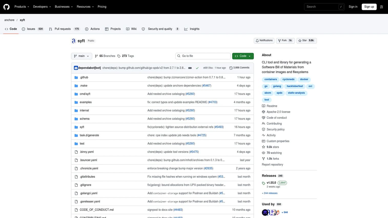Image resolution: width=388 pixels, height=218 pixels.
Task: Focus the header Search box
Action: click(x=324, y=7)
